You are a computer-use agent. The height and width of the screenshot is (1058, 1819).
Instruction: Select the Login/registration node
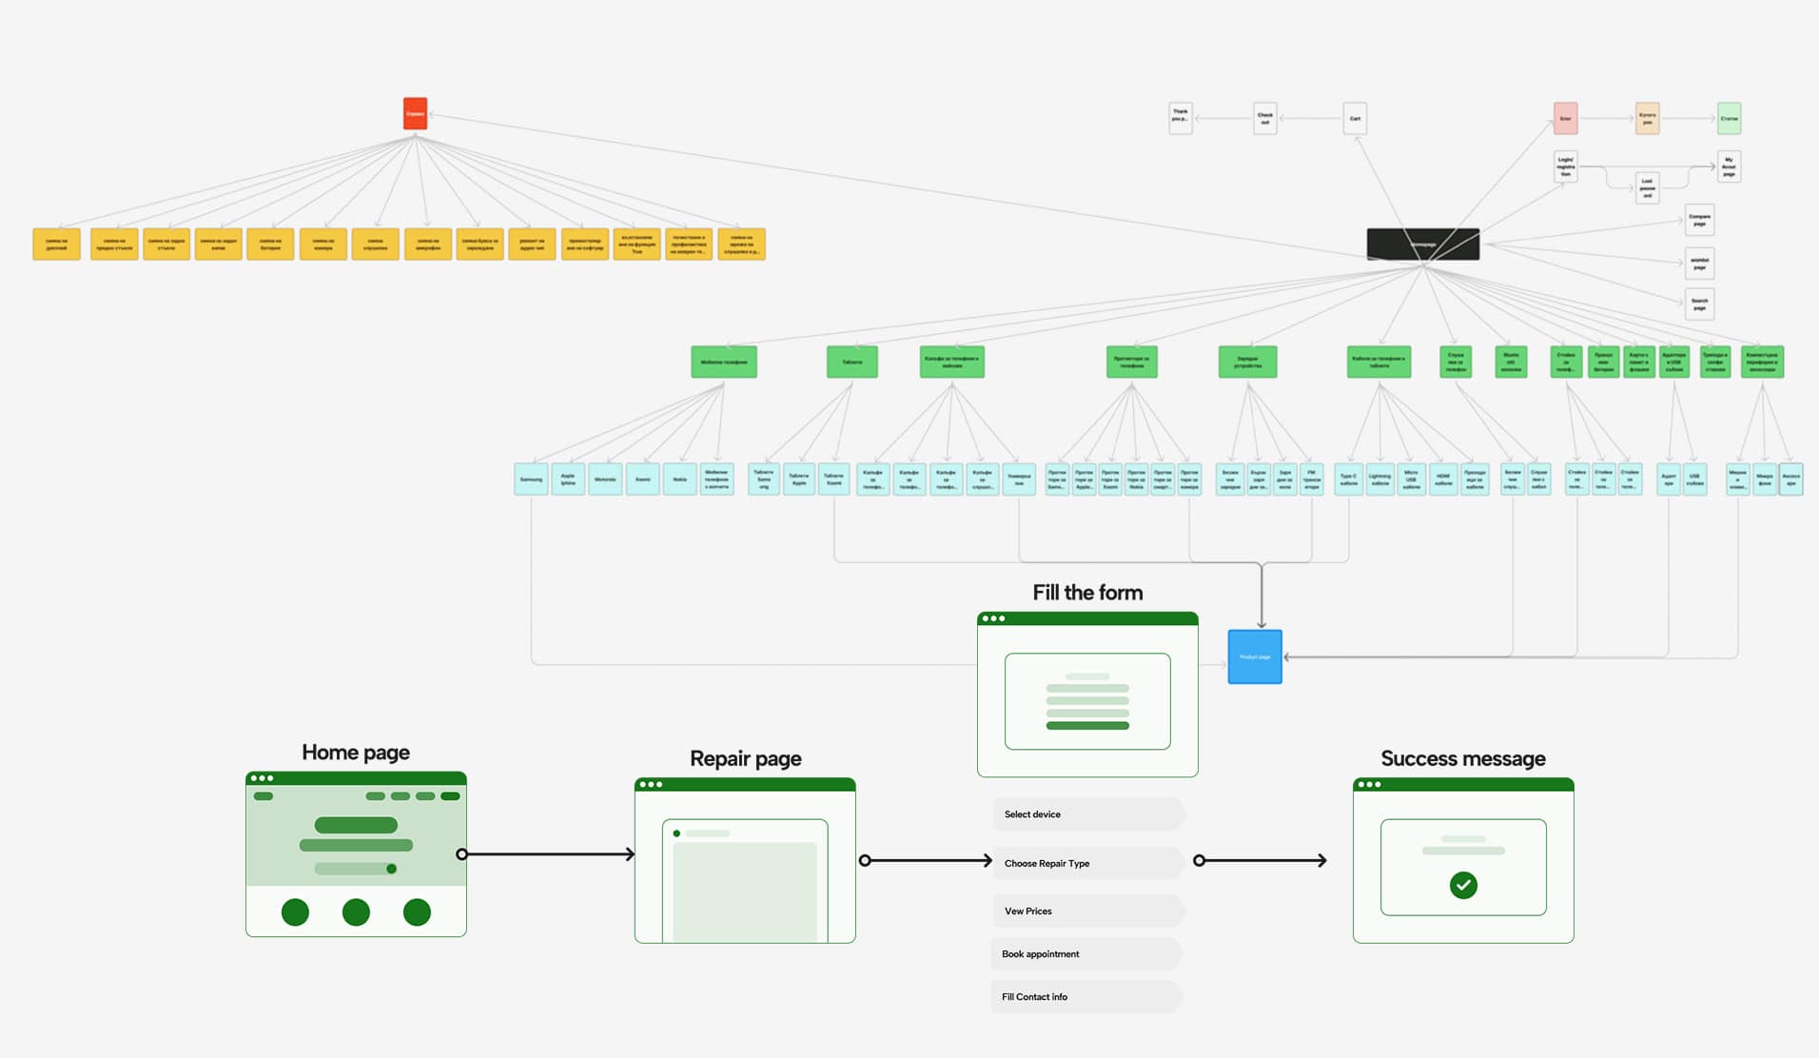pyautogui.click(x=1565, y=167)
